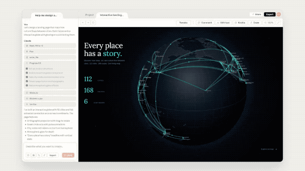Click the file icon on Globe.jsx row
Viewport: 305px width, 171px height.
point(27,93)
